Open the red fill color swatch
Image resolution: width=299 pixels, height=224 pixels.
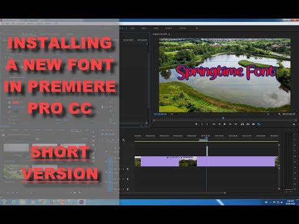[x=16, y=103]
